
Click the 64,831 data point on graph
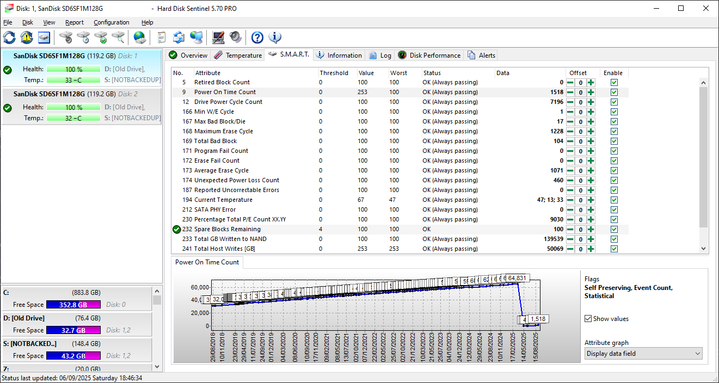518,278
